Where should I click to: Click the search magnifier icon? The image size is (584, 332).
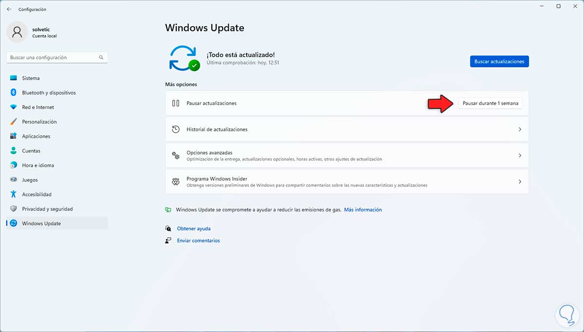point(101,57)
